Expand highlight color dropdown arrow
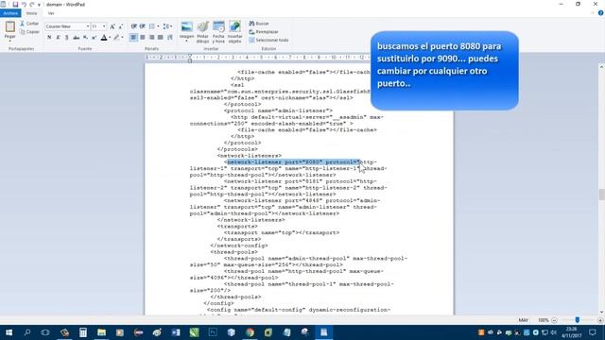Screen dimensions: 605x340 coord(122,38)
